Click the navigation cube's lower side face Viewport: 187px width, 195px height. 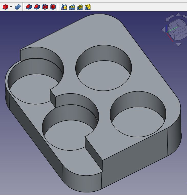tap(182, 36)
